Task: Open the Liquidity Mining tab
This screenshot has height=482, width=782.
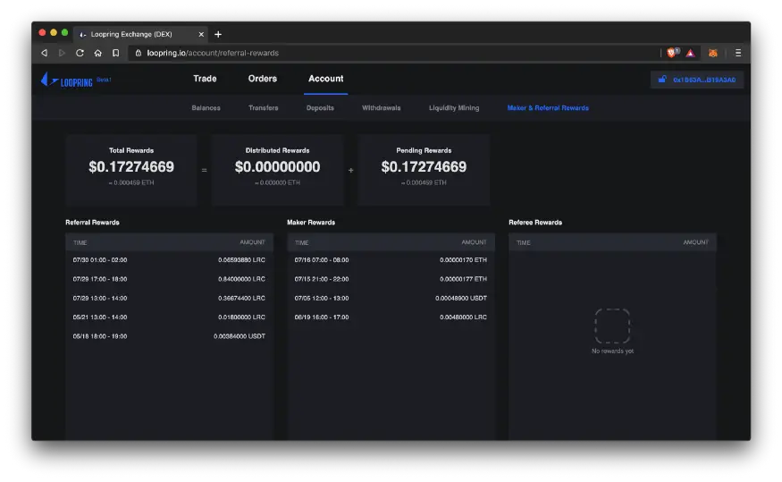Action: tap(454, 108)
